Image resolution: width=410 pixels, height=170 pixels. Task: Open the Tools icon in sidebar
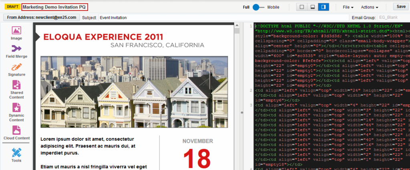(x=16, y=152)
